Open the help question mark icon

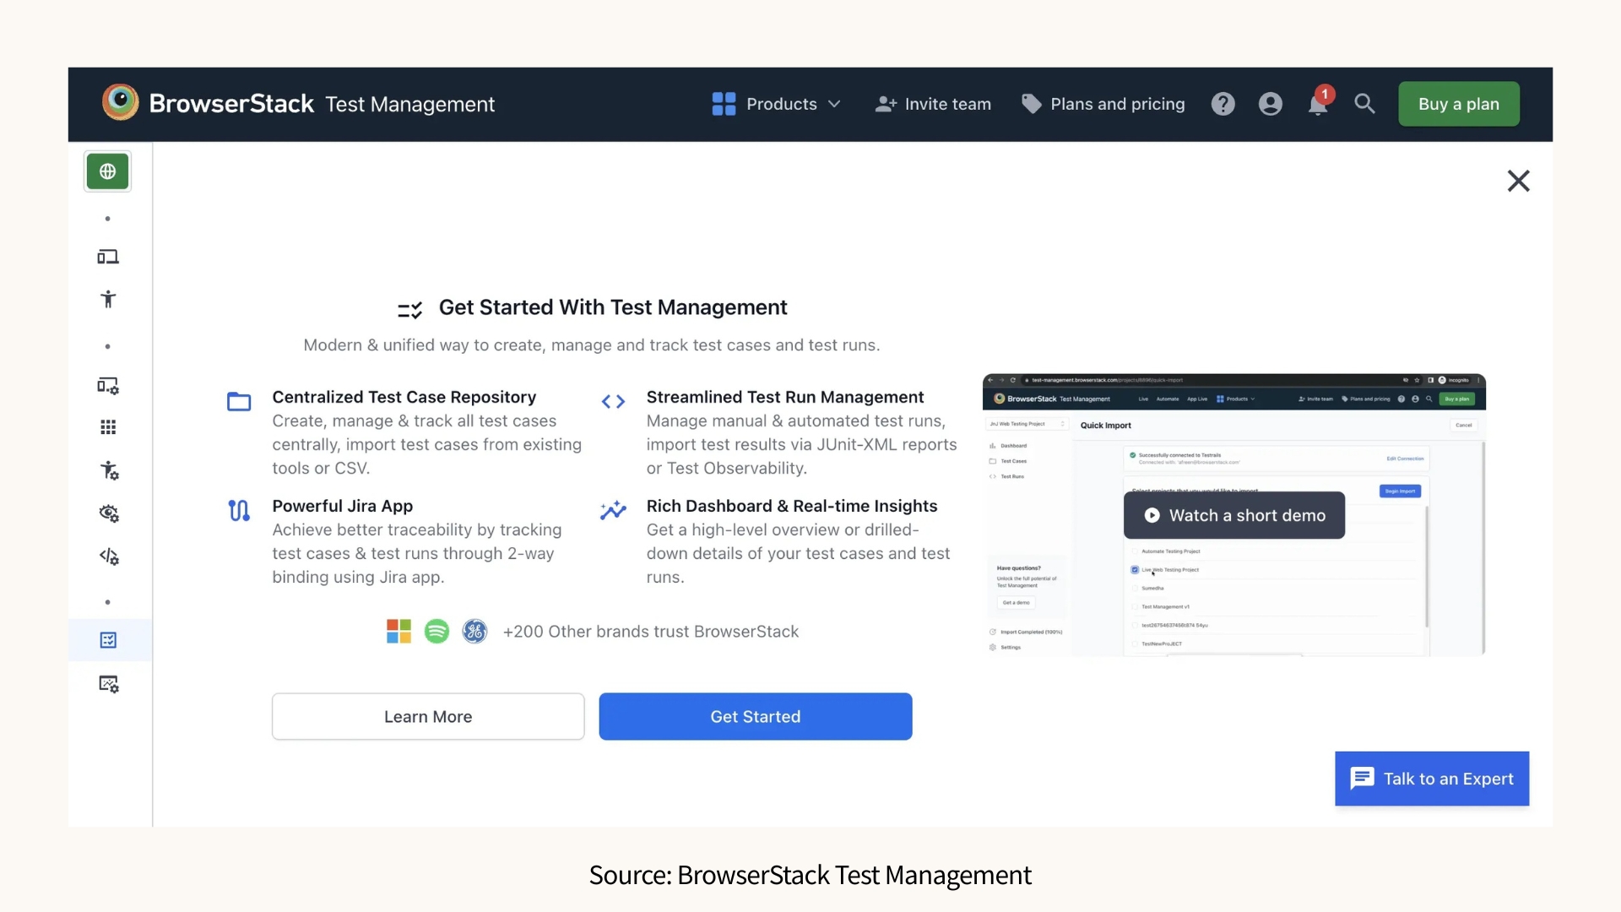(1223, 104)
